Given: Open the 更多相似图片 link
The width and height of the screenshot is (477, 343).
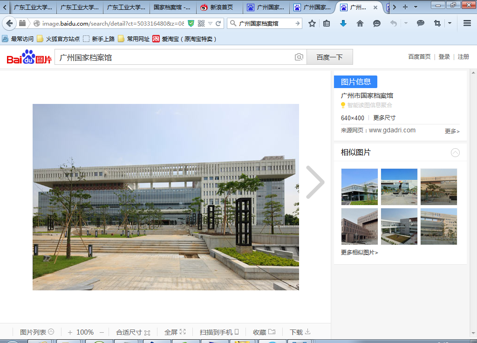Looking at the screenshot, I should point(359,253).
